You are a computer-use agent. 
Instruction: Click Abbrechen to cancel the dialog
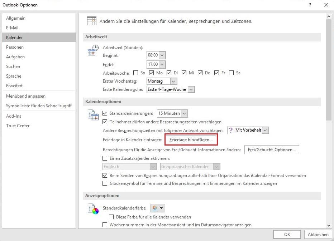pos(318,235)
